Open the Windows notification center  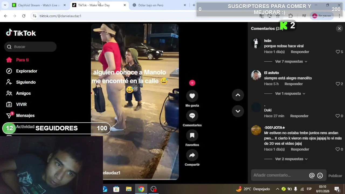(x=337, y=189)
